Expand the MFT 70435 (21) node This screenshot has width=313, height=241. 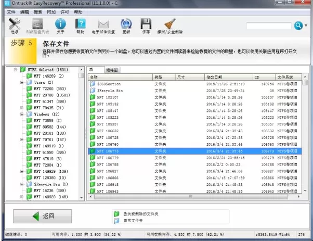tap(22, 108)
